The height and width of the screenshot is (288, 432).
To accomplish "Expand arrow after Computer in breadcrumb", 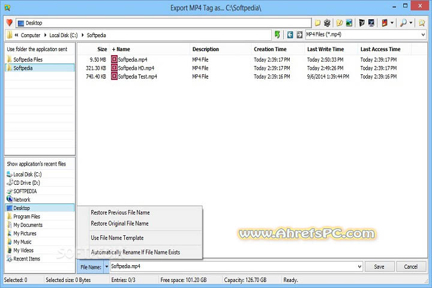I will 45,35.
